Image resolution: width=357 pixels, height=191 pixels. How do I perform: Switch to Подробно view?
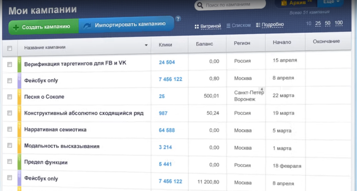tap(272, 24)
